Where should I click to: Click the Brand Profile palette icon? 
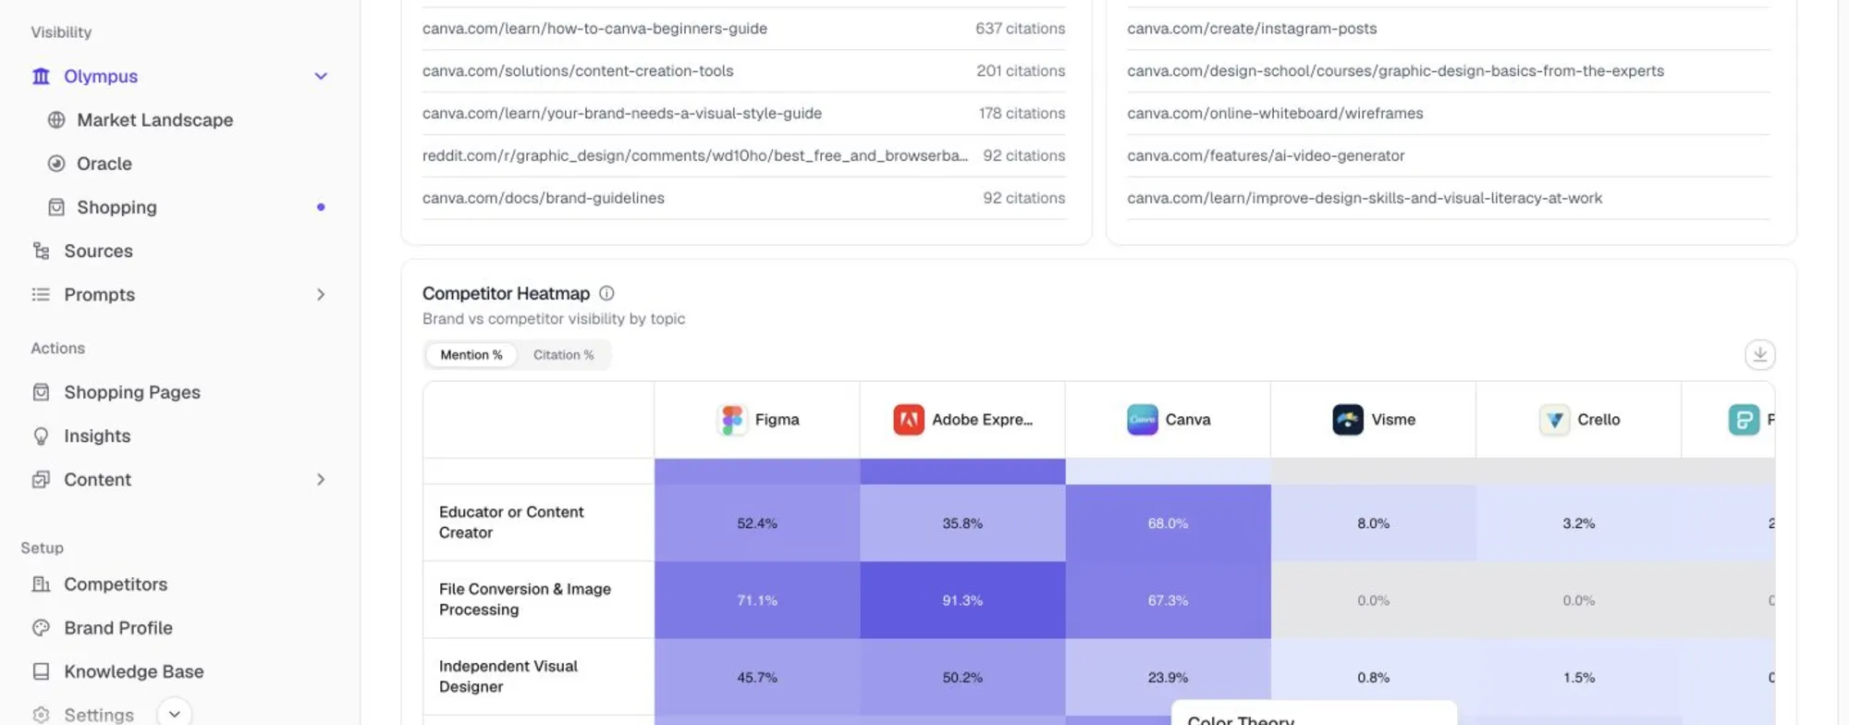pyautogui.click(x=41, y=627)
